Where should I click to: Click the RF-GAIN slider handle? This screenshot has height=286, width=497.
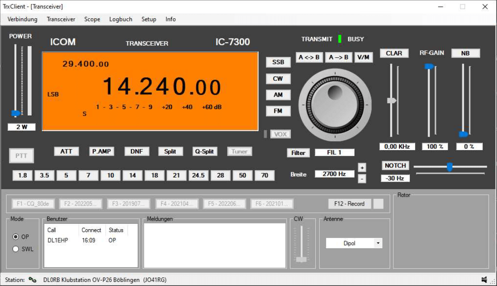click(429, 67)
